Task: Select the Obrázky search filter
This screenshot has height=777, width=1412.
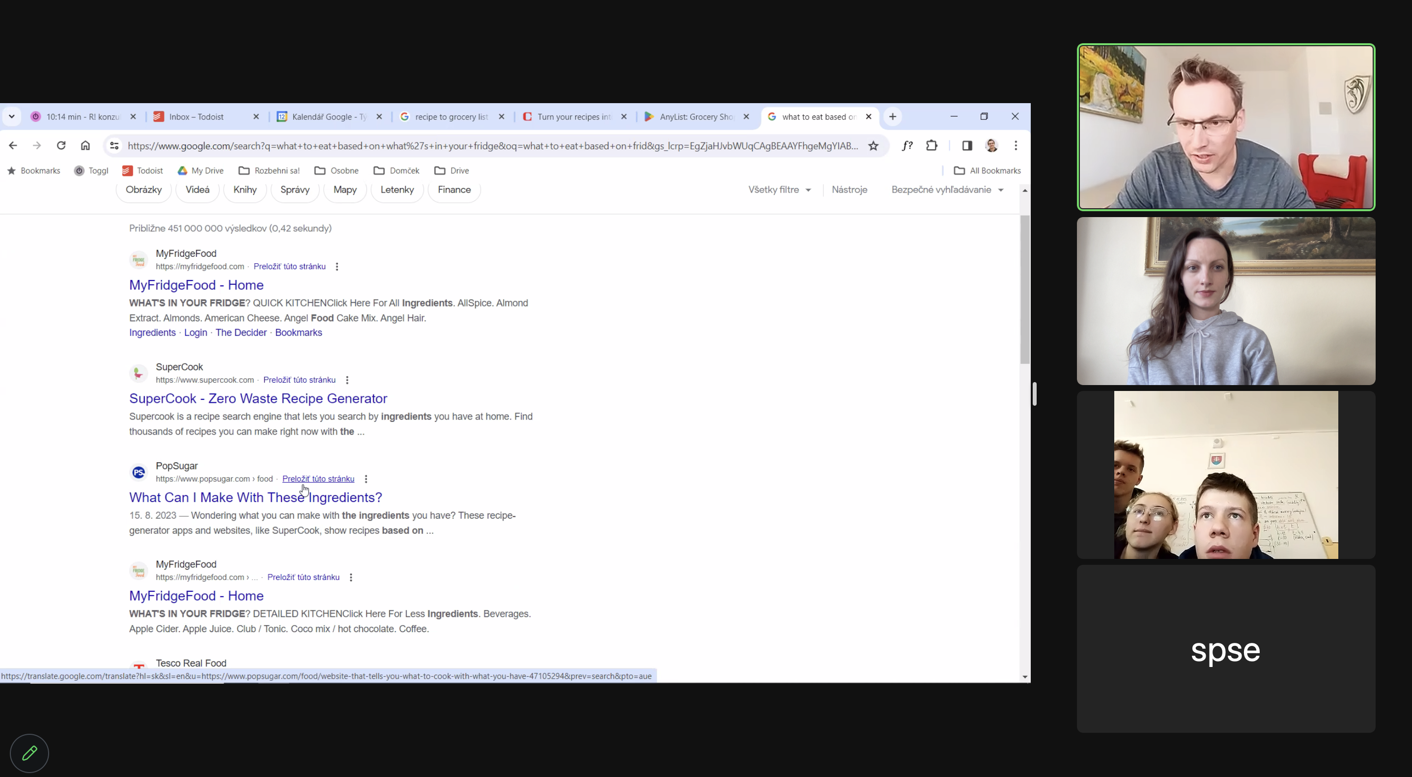Action: click(143, 190)
